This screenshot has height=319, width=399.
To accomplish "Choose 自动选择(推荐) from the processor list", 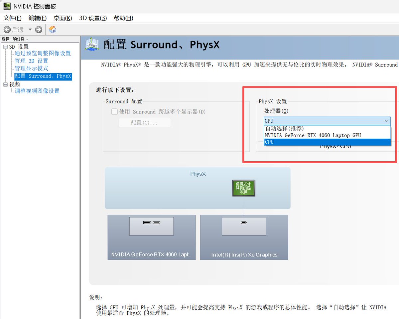I will click(327, 129).
